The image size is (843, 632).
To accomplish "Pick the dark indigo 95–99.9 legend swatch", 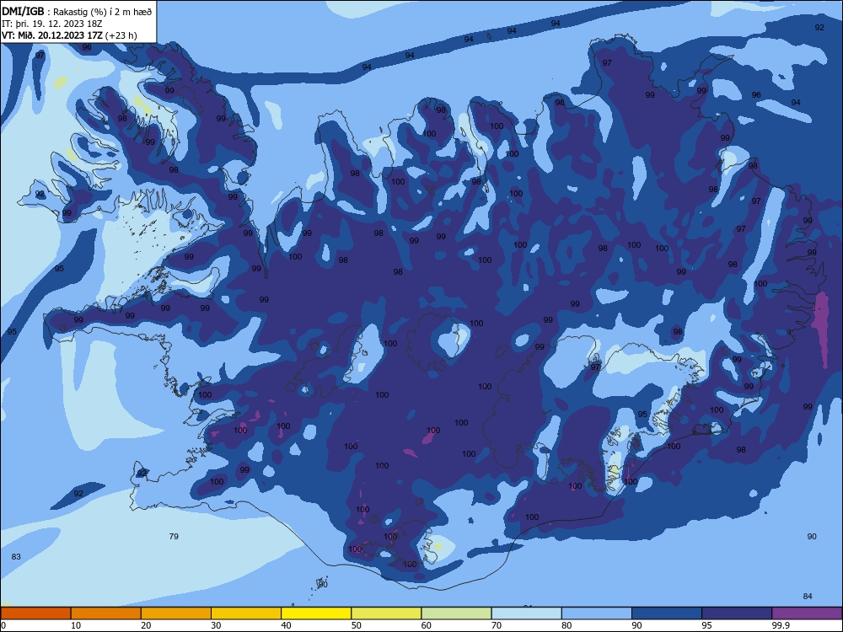I will (x=737, y=613).
